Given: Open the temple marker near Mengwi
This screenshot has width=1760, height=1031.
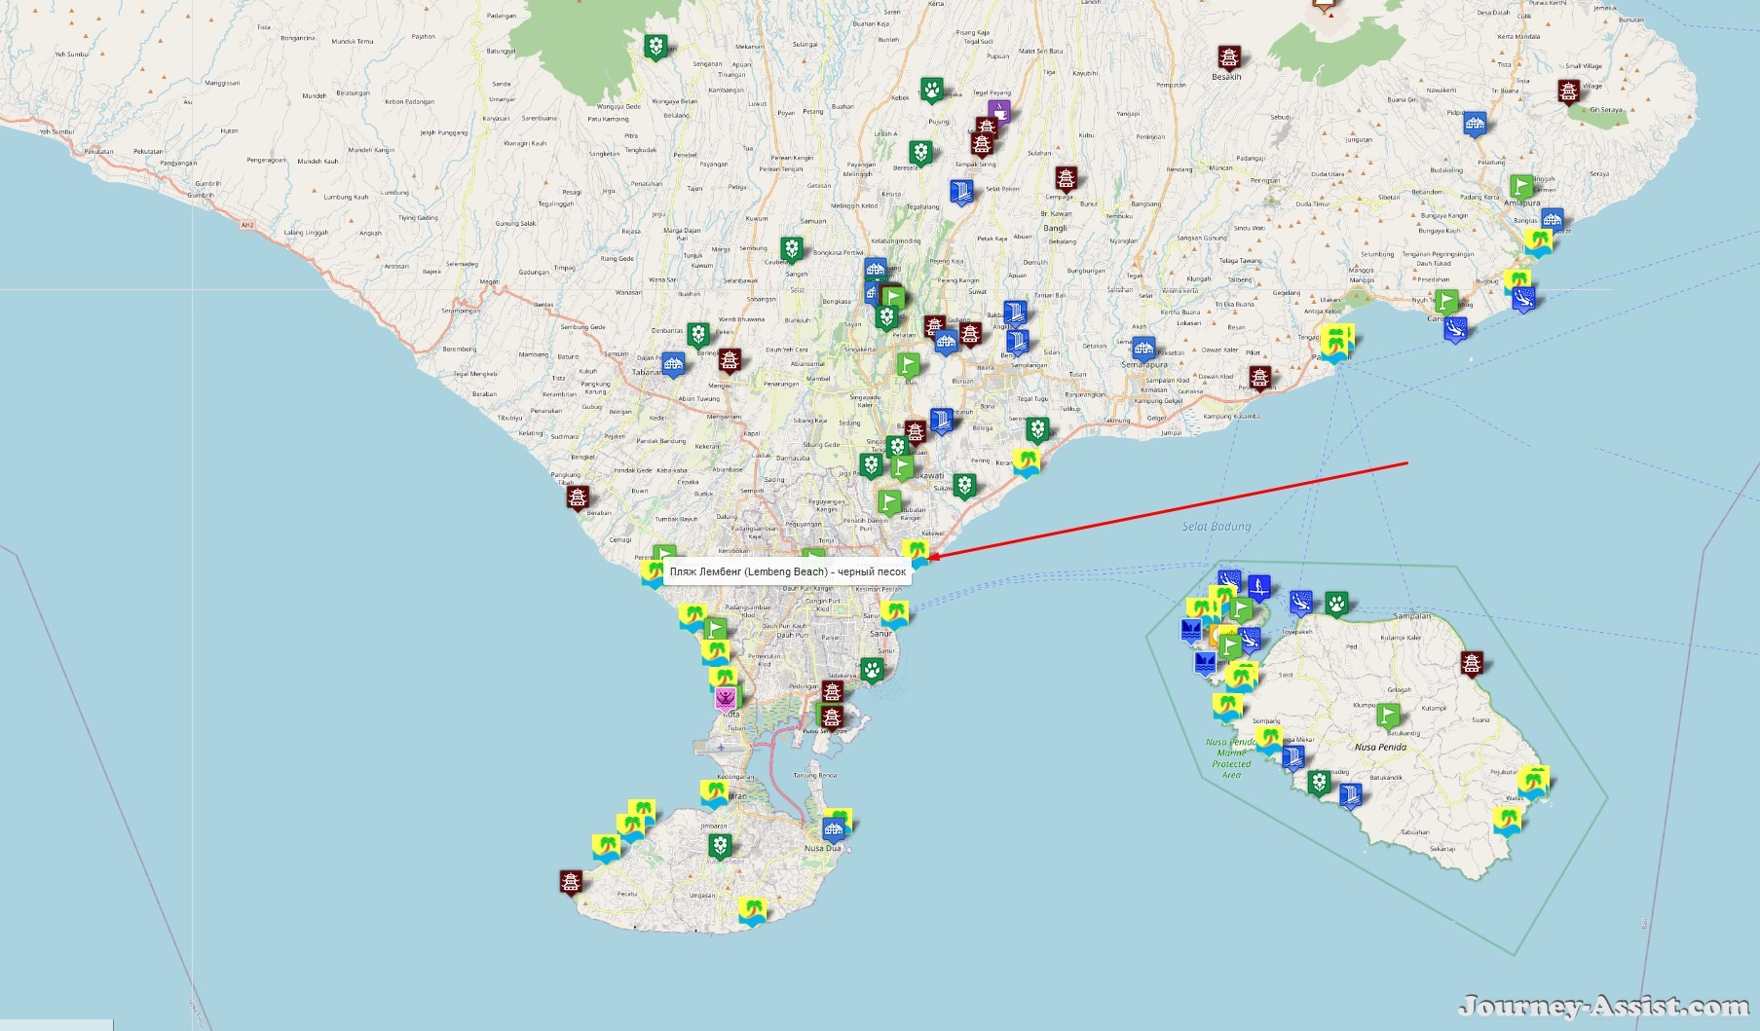Looking at the screenshot, I should [x=730, y=361].
